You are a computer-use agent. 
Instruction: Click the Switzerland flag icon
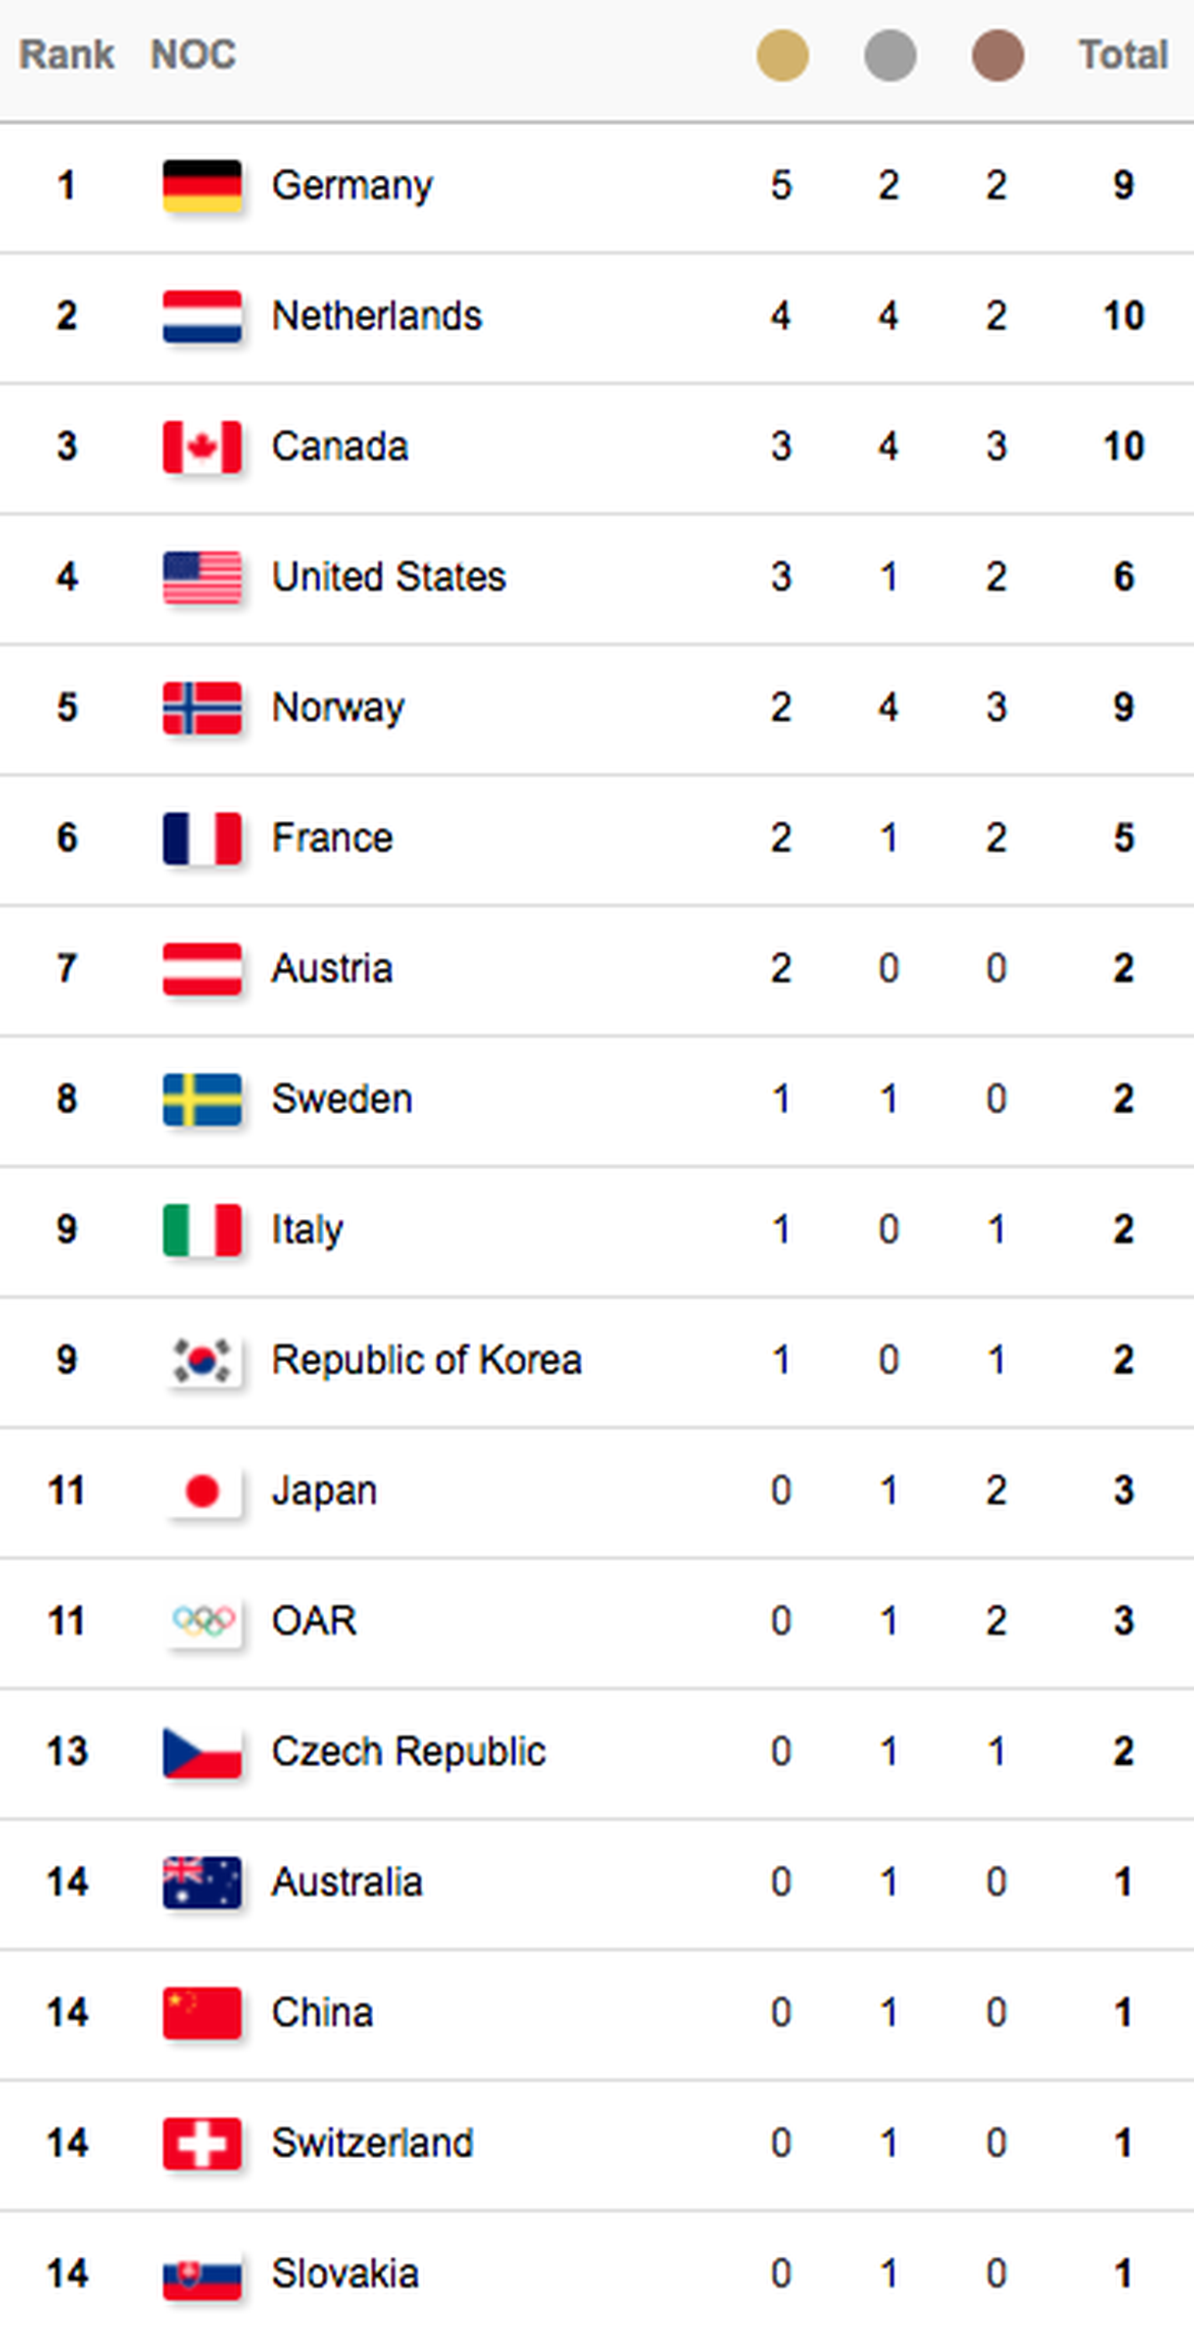[x=202, y=2143]
